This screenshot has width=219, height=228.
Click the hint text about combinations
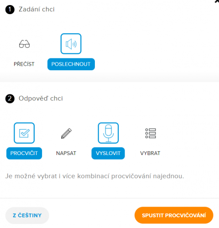click(x=94, y=176)
